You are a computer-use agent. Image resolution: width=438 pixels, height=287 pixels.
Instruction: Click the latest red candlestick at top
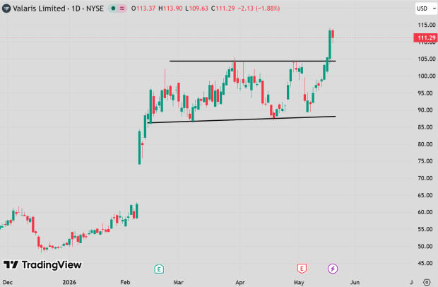pyautogui.click(x=333, y=35)
